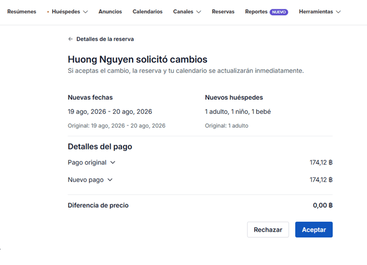
Task: Click the orange notification dot beside Huéspedes
Action: 48,11
